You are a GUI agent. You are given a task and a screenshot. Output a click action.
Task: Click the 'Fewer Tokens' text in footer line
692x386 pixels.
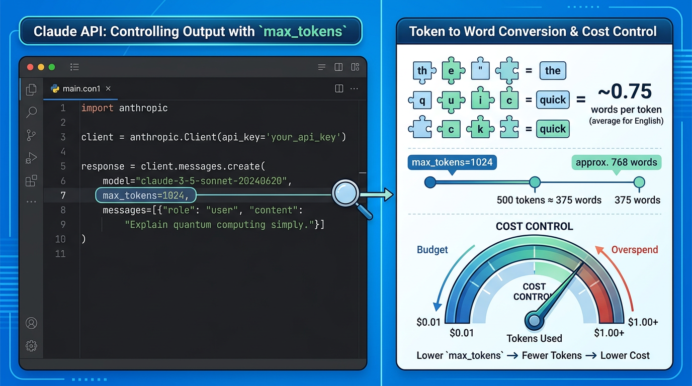tap(552, 355)
